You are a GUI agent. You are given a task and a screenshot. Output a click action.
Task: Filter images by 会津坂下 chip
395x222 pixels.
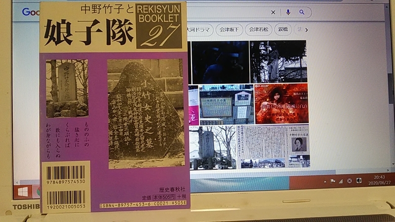(229, 30)
